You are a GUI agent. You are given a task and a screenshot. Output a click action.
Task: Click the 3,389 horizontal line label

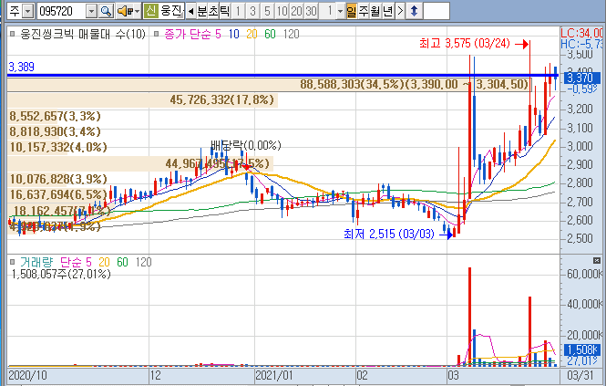(x=21, y=67)
